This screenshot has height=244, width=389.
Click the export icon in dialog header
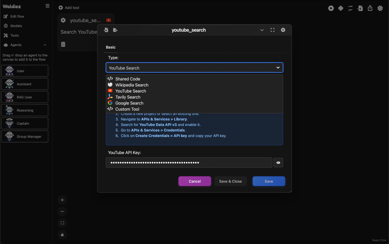pyautogui.click(x=115, y=30)
